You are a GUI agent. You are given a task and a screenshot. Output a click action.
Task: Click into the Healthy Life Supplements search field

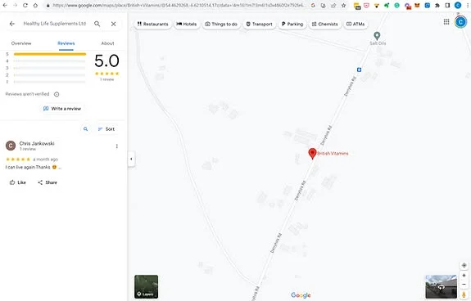click(55, 24)
